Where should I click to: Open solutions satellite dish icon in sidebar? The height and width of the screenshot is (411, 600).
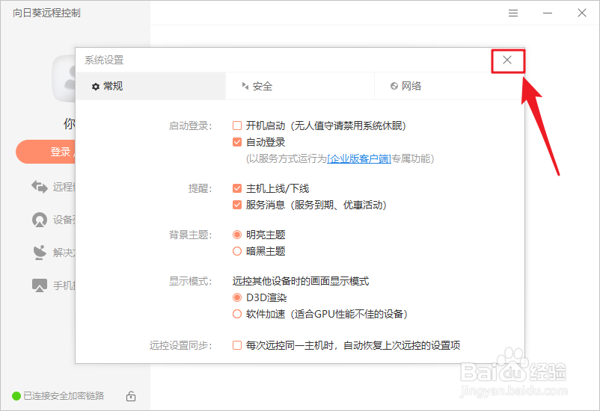[x=40, y=253]
